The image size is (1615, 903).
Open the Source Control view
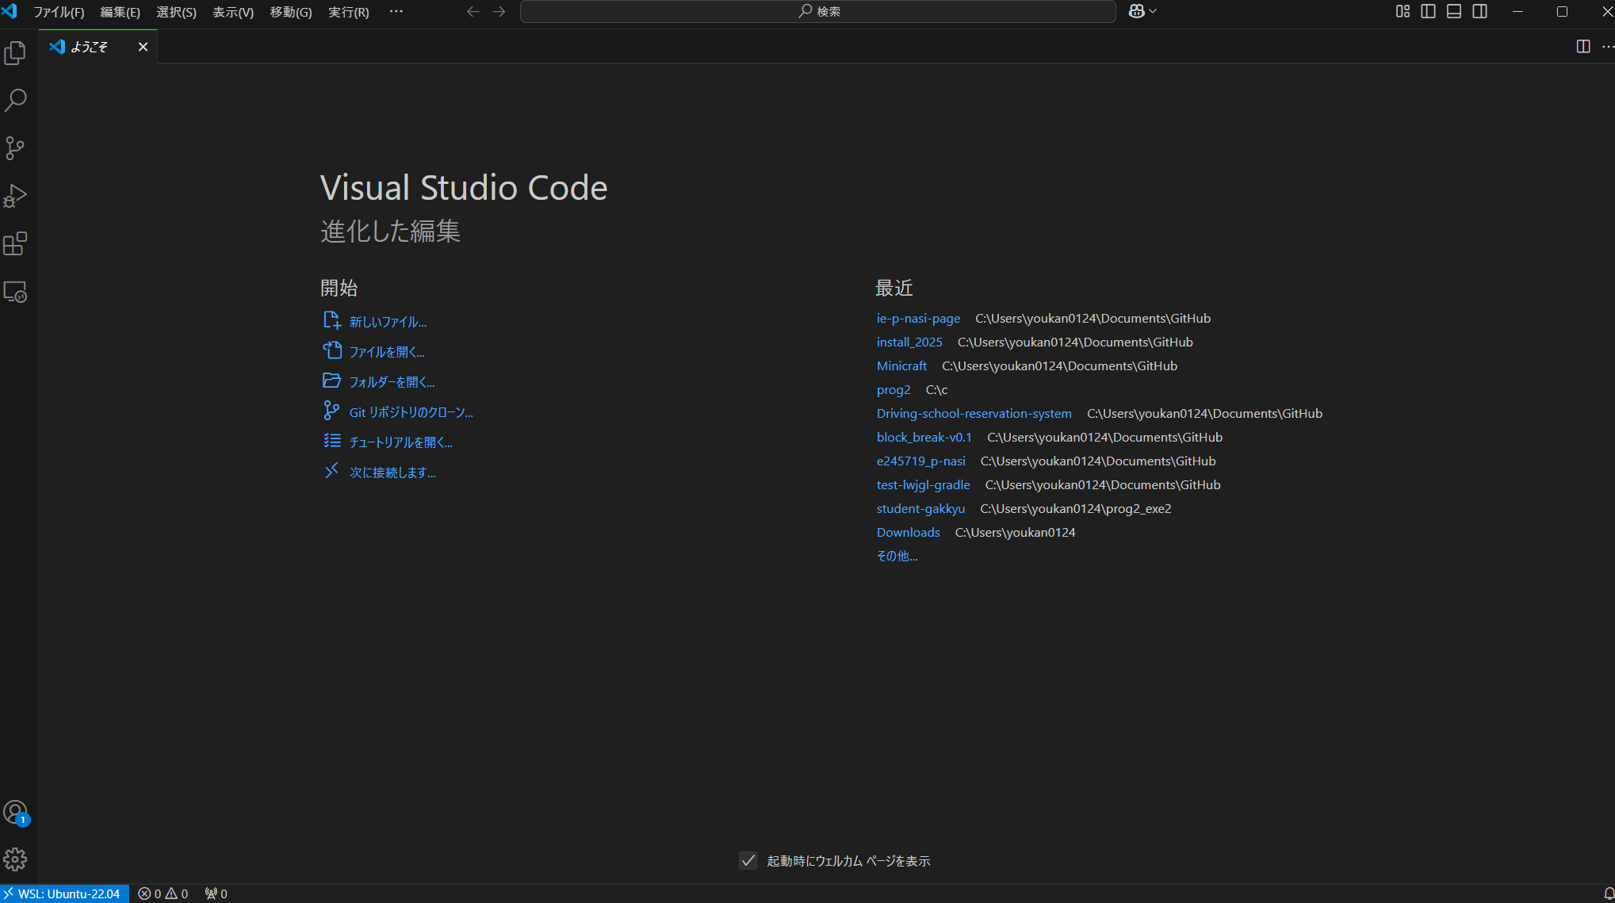(x=15, y=148)
